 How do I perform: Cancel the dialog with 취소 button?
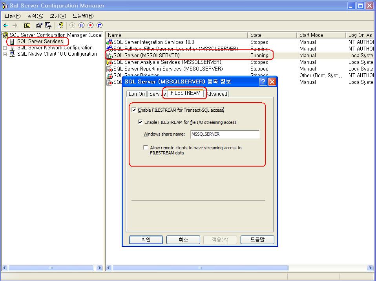point(183,239)
